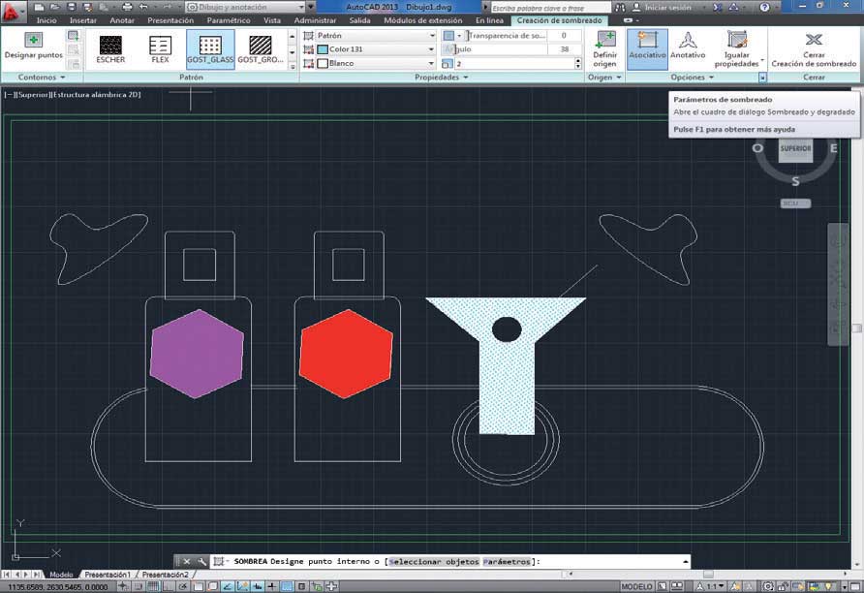Open the Insertar ribbon tab

tap(82, 20)
